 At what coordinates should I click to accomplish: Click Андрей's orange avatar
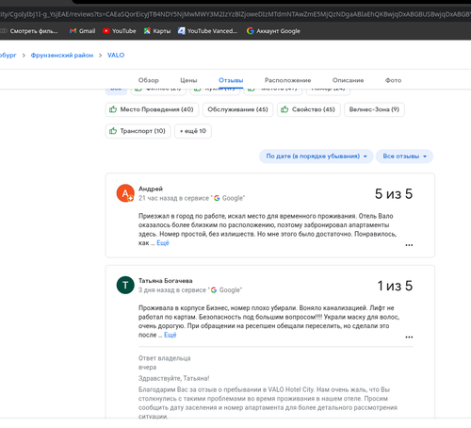125,193
